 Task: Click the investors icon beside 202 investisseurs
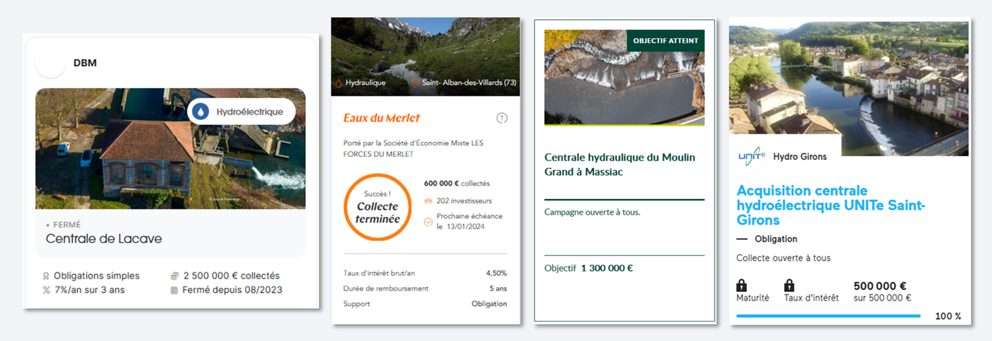(x=428, y=201)
